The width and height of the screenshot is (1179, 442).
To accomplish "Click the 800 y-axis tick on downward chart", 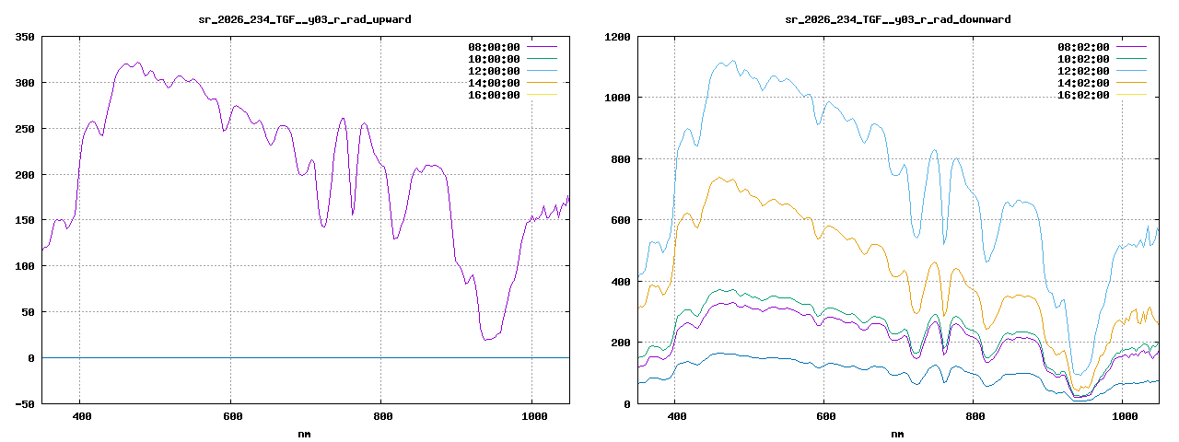I will [621, 159].
